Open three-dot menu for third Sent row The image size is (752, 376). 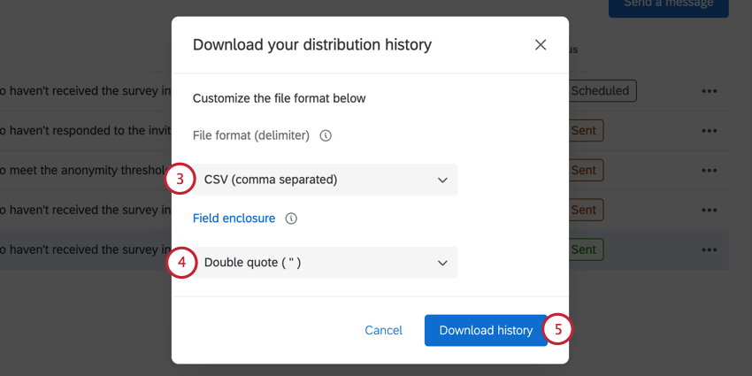[709, 211]
